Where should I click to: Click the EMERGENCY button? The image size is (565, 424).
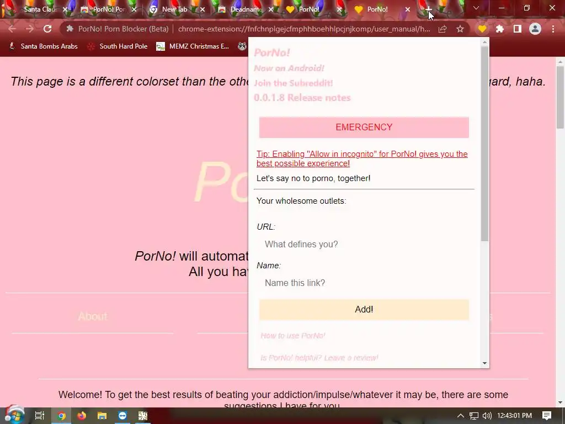[x=364, y=128]
